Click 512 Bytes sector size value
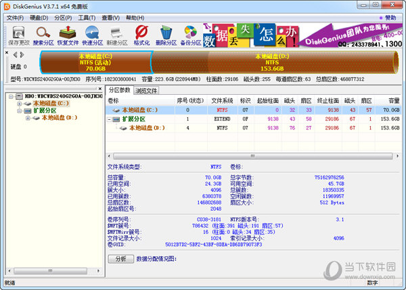The width and height of the screenshot is (406, 290). coord(332,203)
